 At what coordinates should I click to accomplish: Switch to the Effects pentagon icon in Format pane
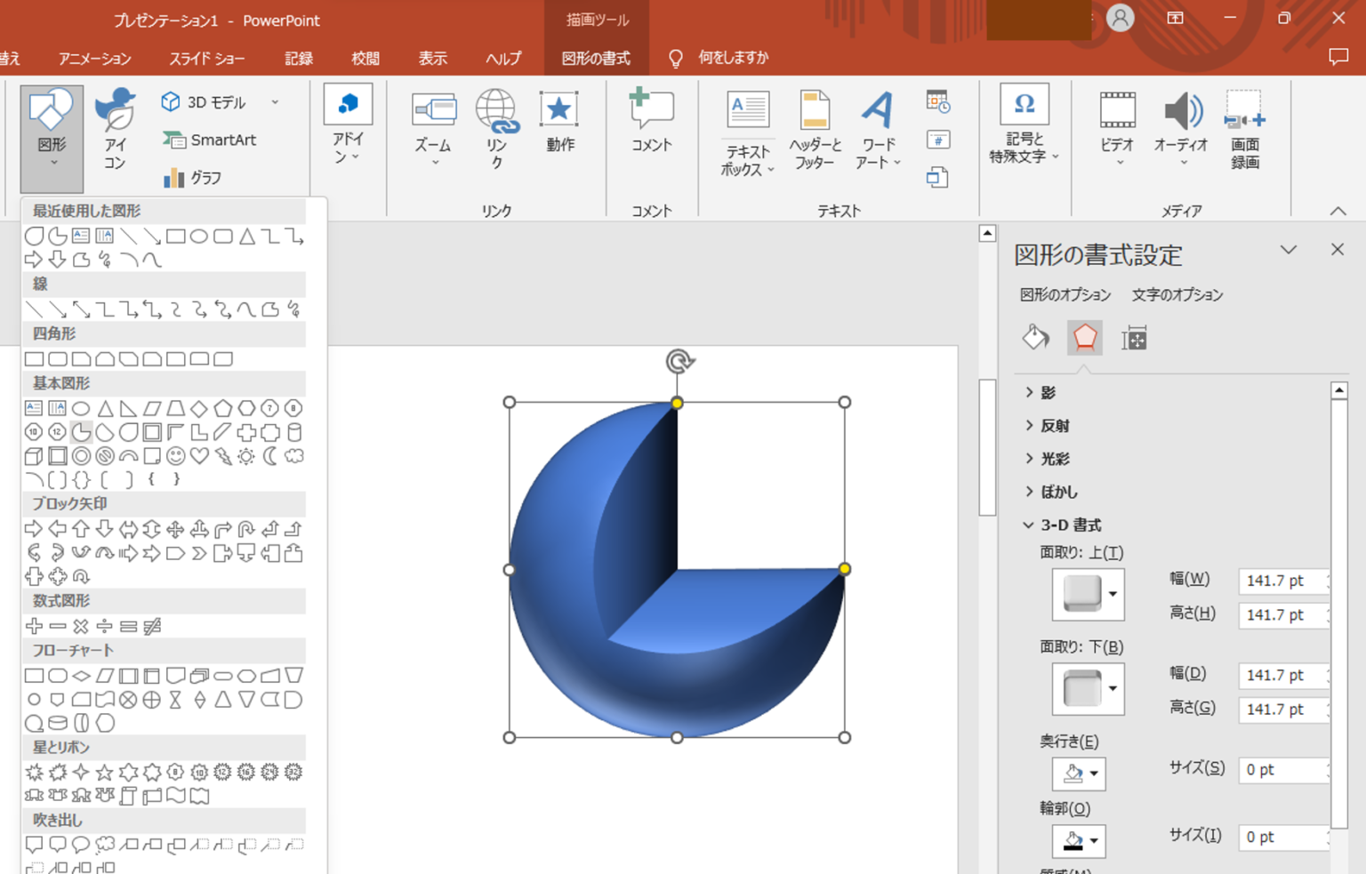(1085, 338)
